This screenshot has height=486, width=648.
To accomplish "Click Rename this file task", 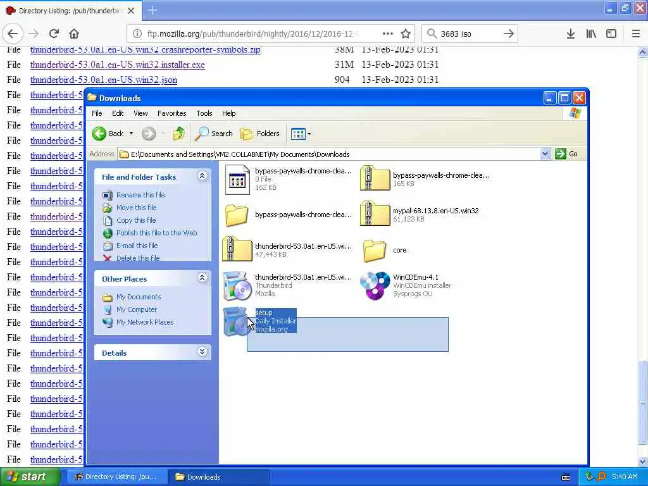I will [x=140, y=195].
